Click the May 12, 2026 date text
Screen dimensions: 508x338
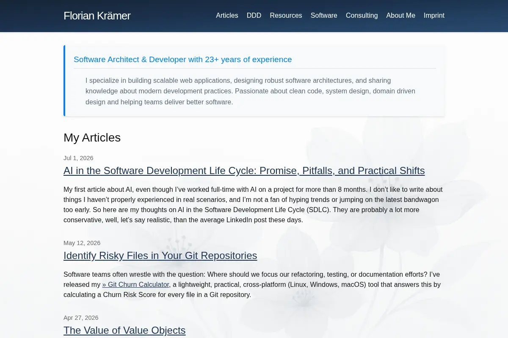point(82,243)
